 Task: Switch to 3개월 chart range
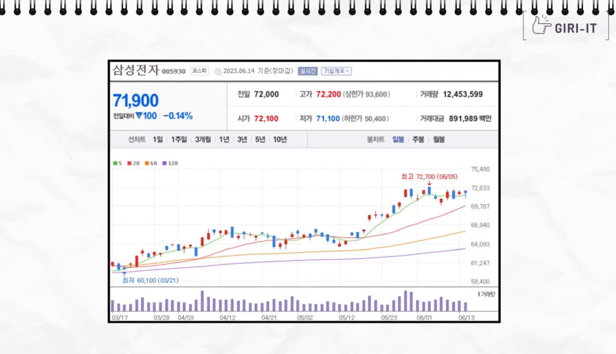point(203,139)
